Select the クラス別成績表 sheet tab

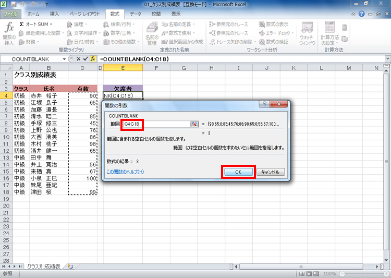click(44, 267)
